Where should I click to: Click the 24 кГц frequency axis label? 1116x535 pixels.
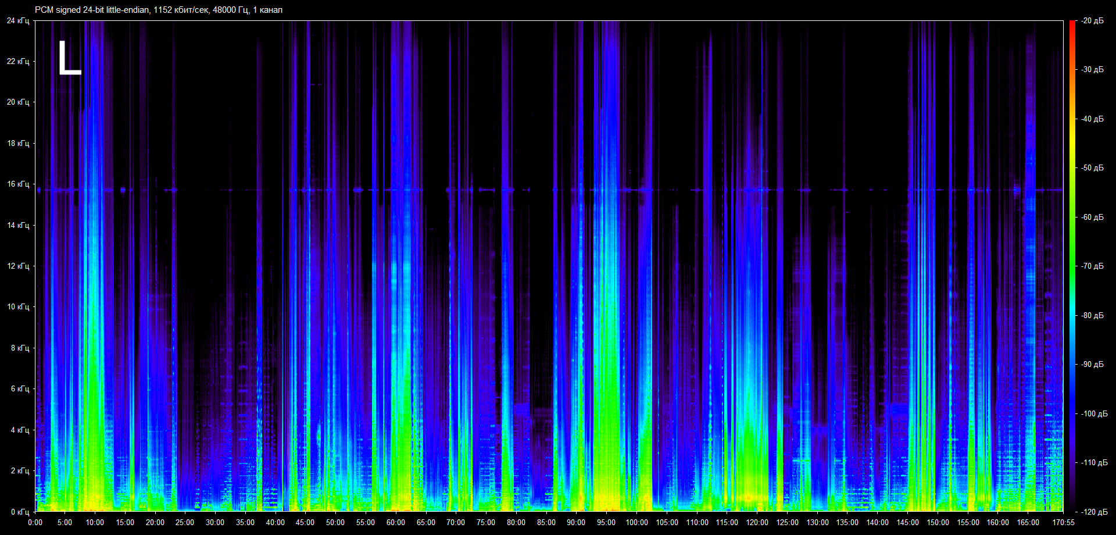click(x=17, y=21)
